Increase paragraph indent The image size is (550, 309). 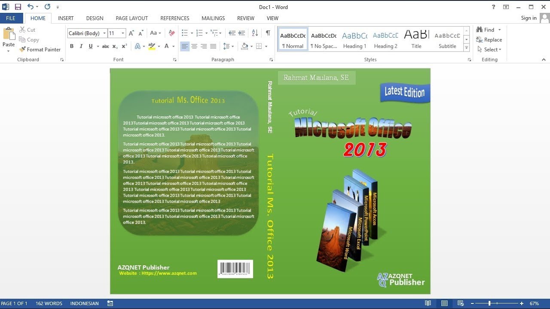(242, 33)
